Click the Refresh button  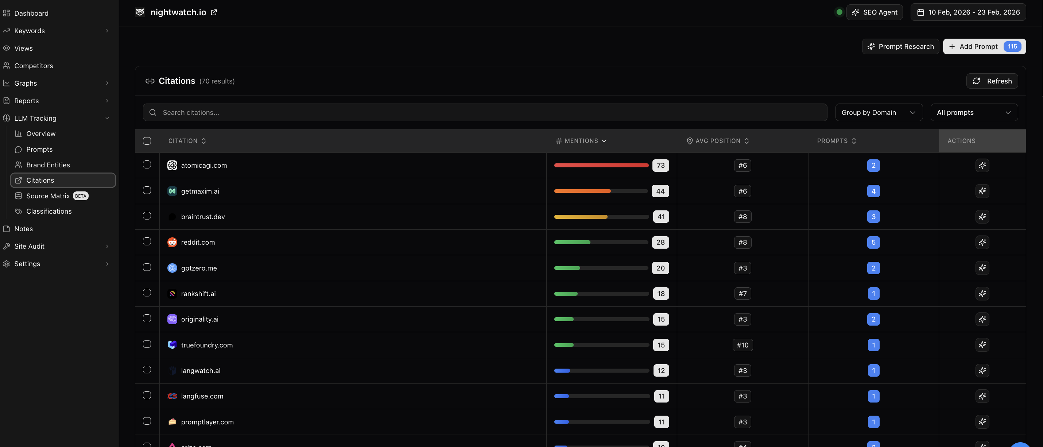pos(992,81)
